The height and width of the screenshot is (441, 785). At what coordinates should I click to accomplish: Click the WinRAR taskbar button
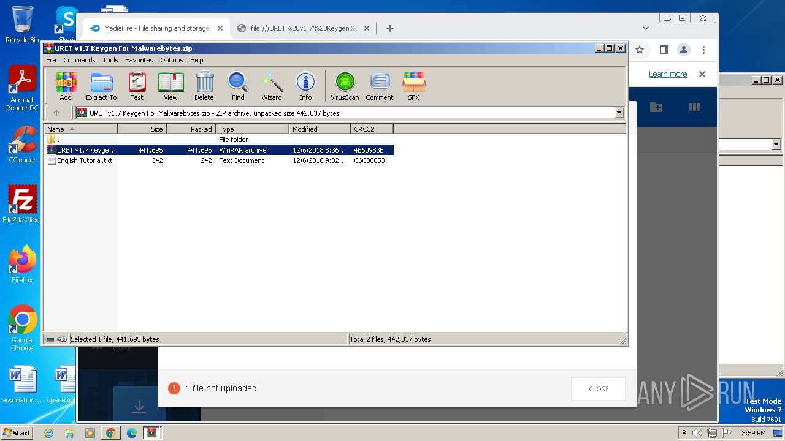click(151, 433)
